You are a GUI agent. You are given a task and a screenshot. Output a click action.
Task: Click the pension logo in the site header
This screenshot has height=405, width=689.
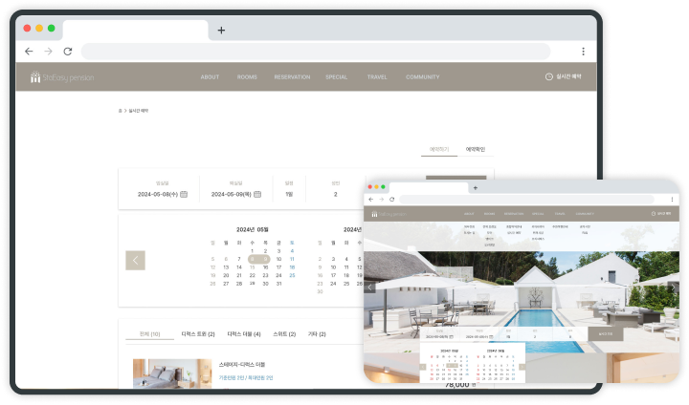click(61, 76)
